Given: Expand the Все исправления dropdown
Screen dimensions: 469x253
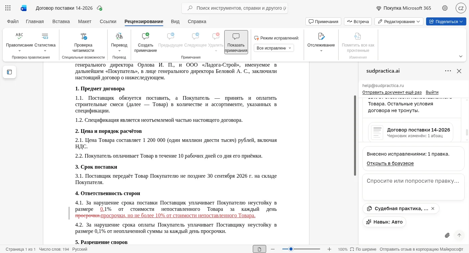Looking at the screenshot, I should [x=274, y=48].
